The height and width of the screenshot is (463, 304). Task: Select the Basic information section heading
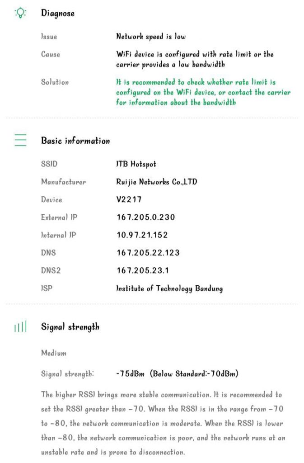(x=75, y=141)
